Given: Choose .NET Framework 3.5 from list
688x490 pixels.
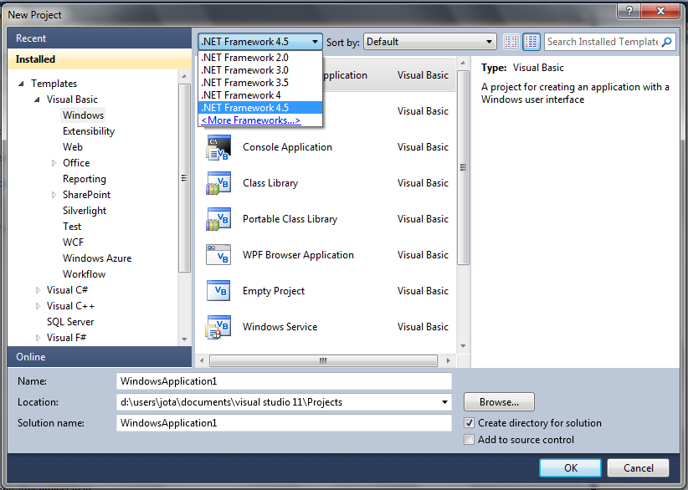Looking at the screenshot, I should click(x=260, y=83).
